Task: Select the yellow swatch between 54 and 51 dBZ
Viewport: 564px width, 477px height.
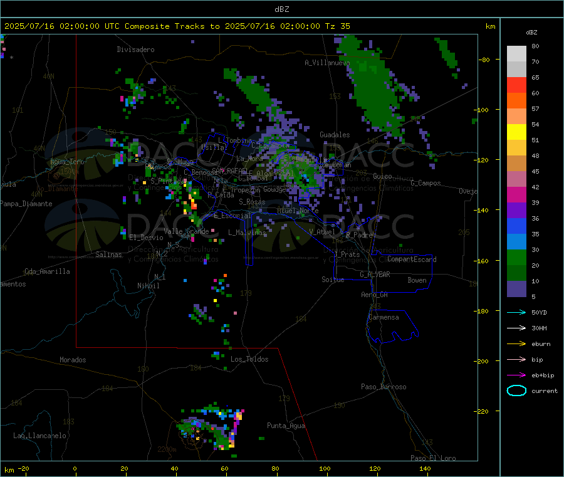Action: 516,132
